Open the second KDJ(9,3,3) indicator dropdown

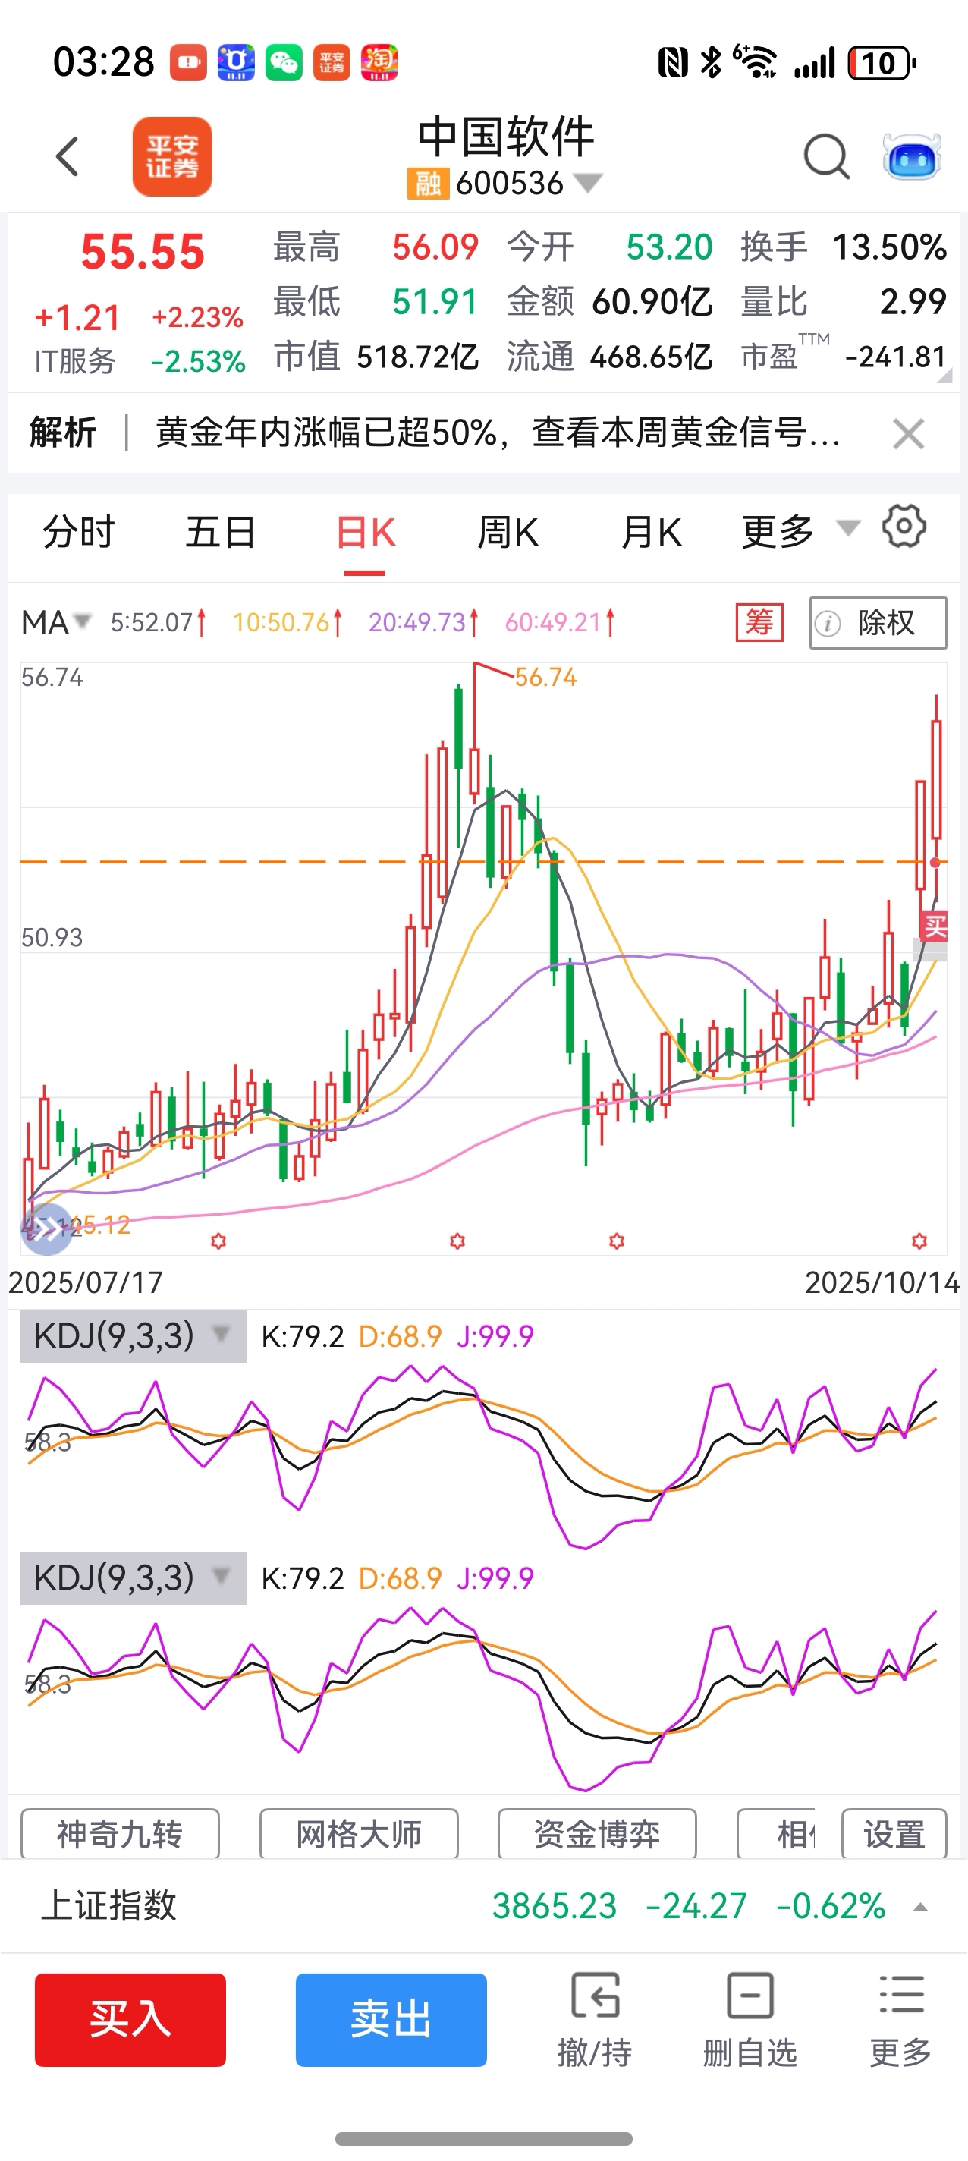[x=134, y=1578]
